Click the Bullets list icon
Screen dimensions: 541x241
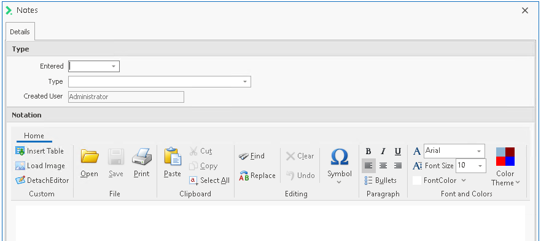click(368, 180)
